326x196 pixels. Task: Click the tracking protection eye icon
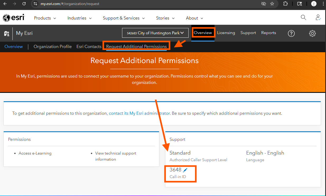263,4
